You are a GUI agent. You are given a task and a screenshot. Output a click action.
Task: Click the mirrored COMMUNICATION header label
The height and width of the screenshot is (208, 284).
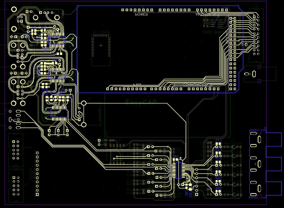click(197, 85)
